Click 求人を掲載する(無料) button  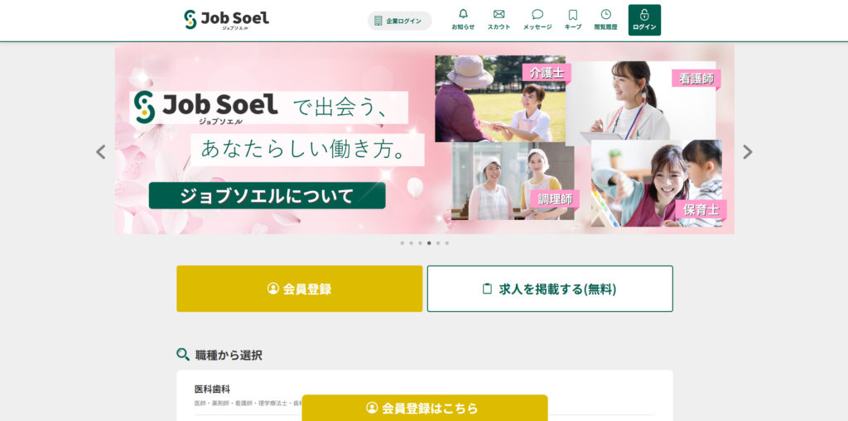tap(550, 289)
